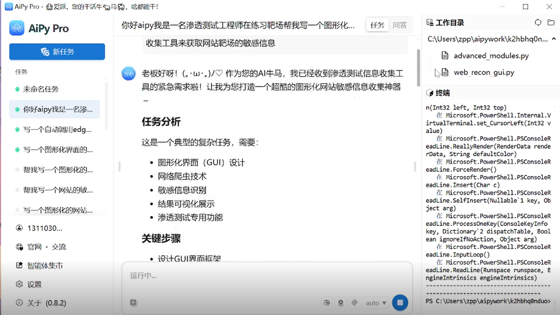Viewport: 560px width, 315px height.
Task: Click the about info icon
Action: click(x=19, y=303)
